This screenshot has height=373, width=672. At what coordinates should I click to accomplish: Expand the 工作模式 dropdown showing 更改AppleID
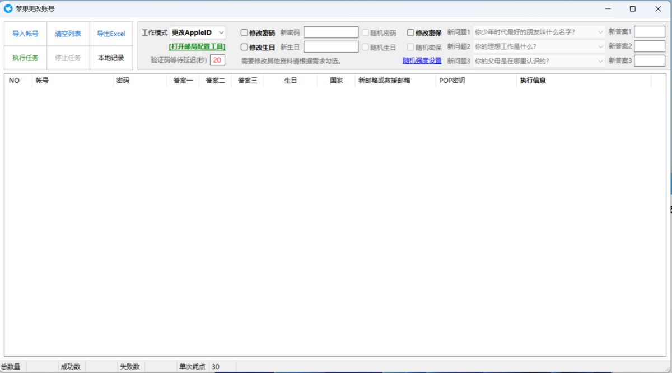(198, 32)
